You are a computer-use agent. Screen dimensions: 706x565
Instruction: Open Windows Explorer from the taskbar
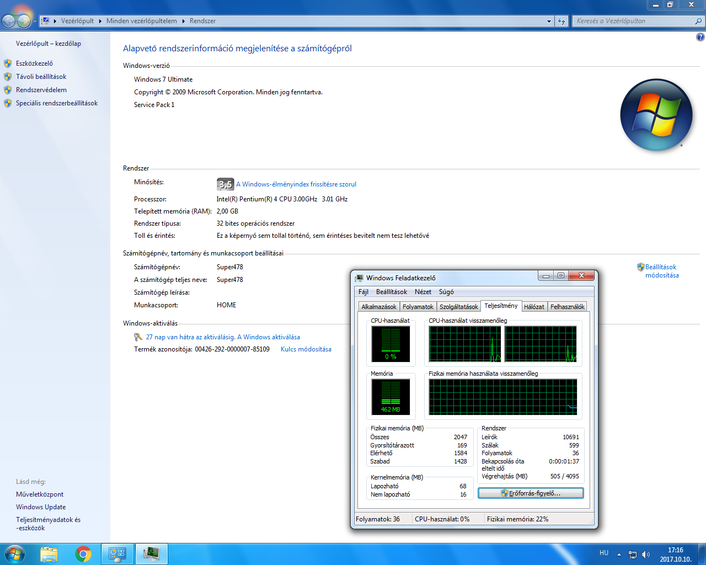[49, 554]
